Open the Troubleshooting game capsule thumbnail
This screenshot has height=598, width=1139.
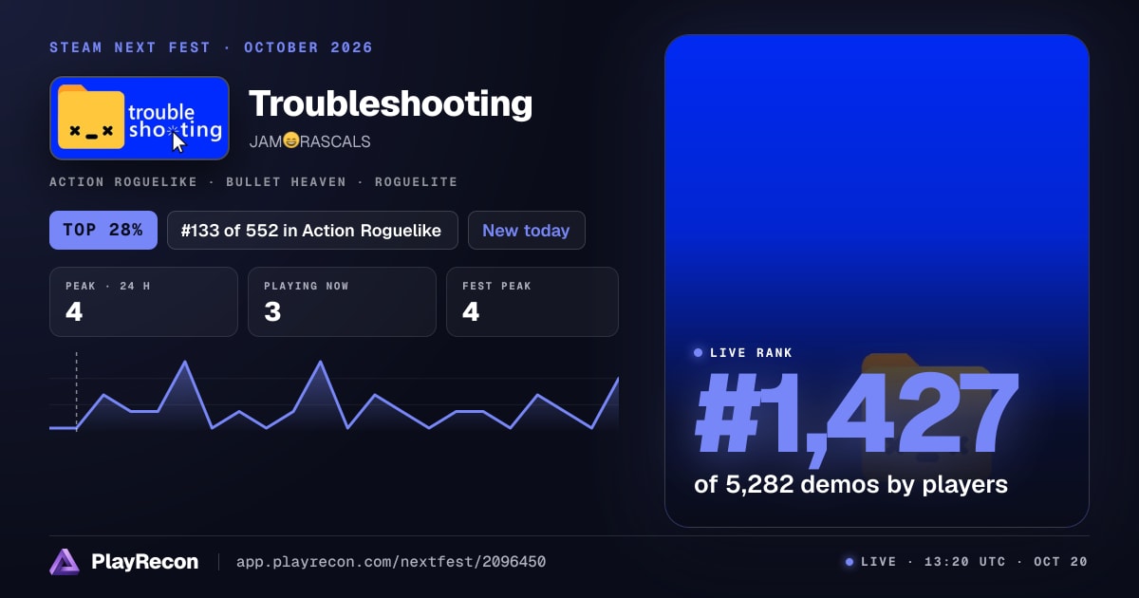tap(140, 118)
